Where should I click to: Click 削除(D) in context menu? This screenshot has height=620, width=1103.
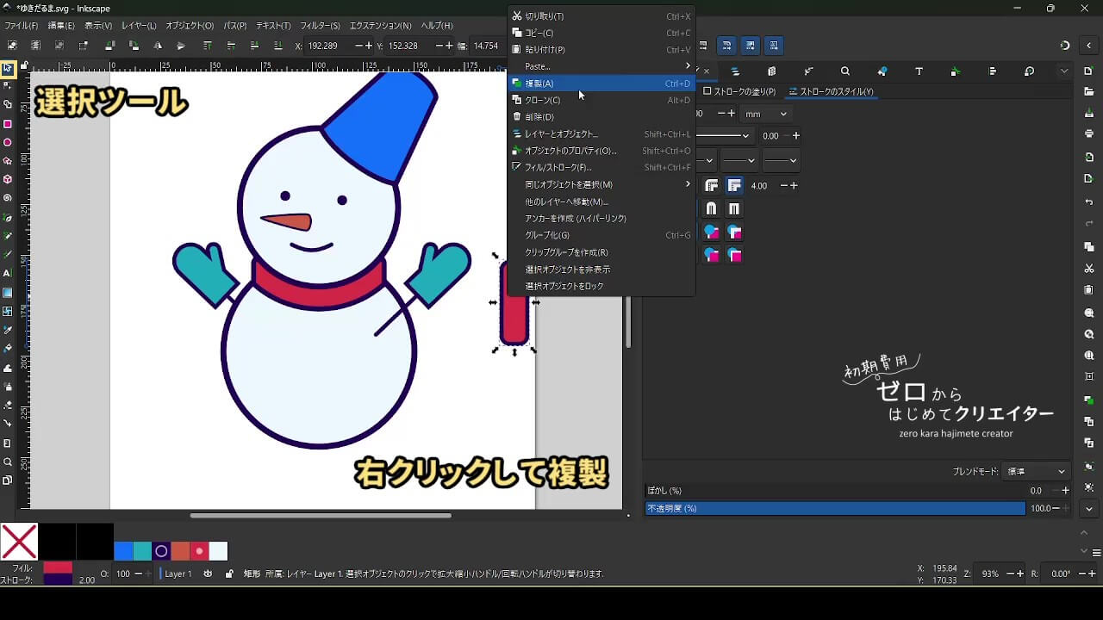click(539, 117)
